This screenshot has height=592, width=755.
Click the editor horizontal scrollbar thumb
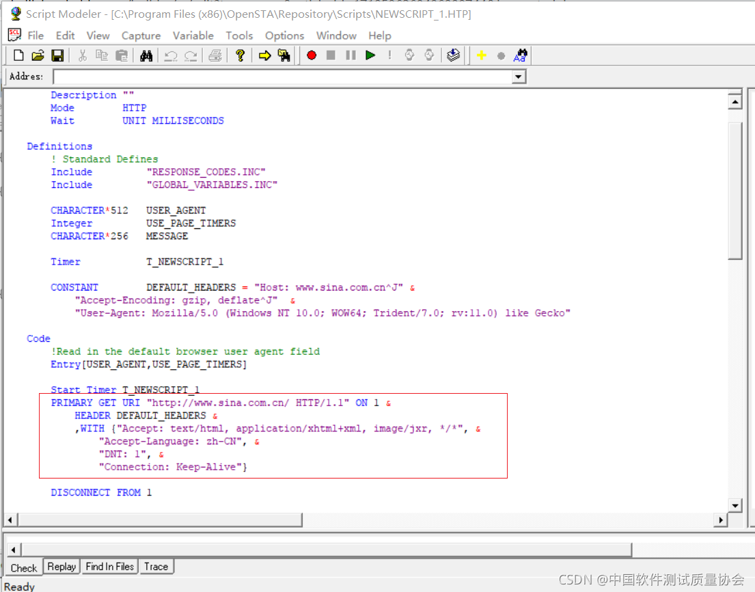160,520
